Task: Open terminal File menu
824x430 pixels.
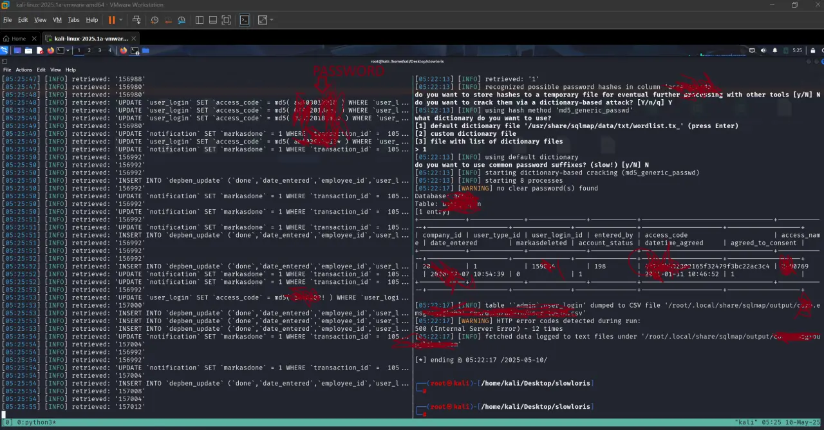Action: click(7, 70)
